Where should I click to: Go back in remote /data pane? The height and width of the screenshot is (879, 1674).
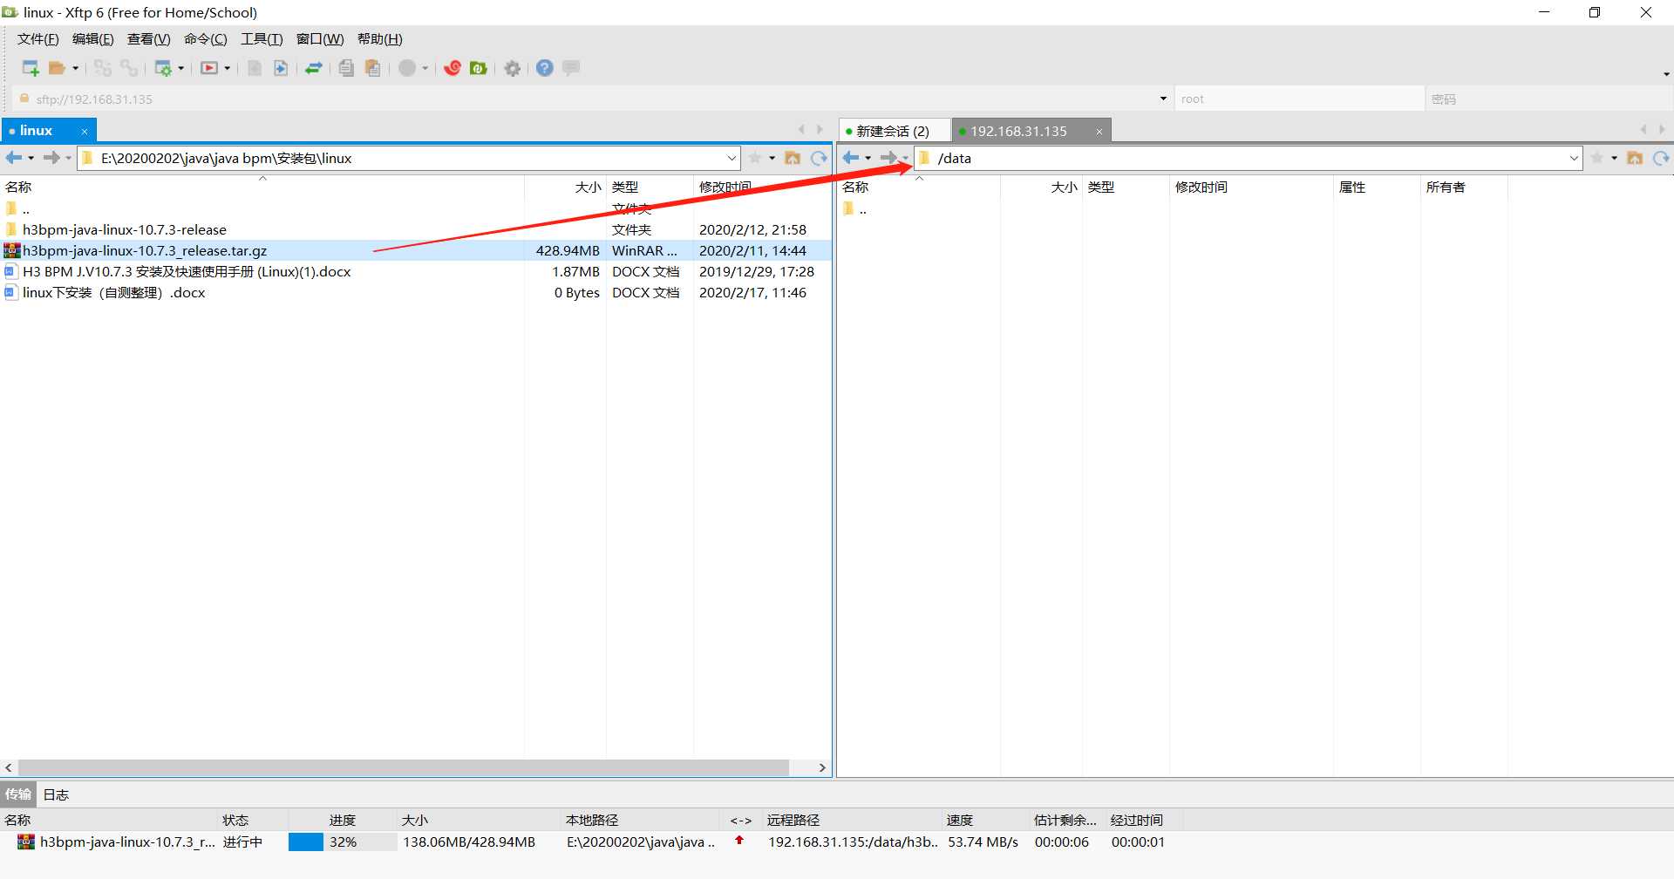851,158
